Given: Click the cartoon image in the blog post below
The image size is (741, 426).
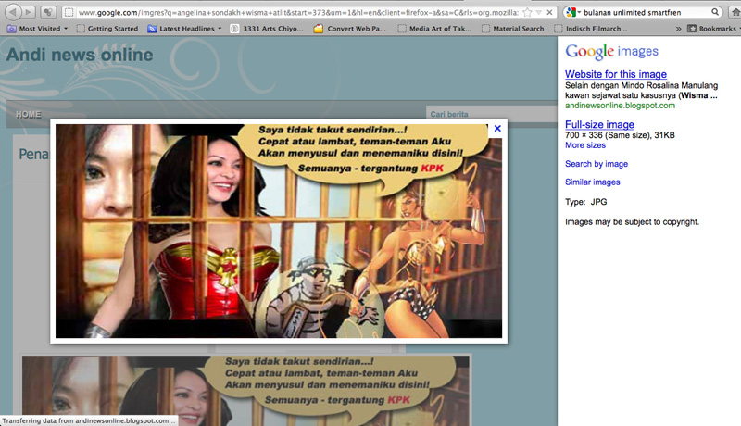Looking at the screenshot, I should [x=245, y=391].
